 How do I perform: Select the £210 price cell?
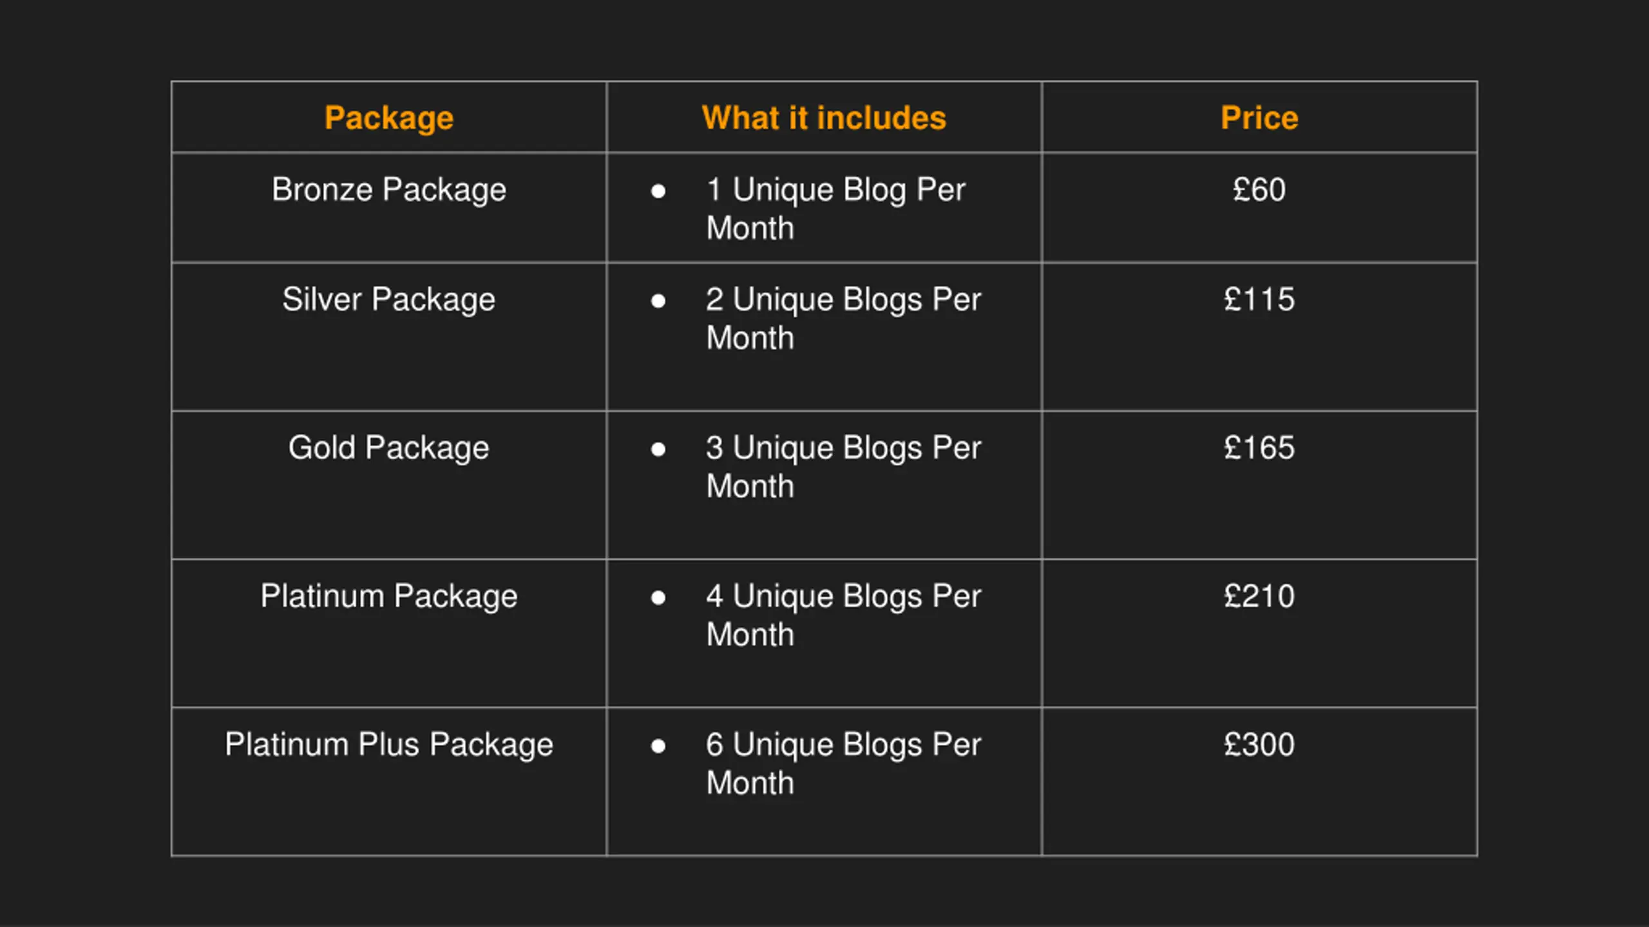[x=1259, y=596]
